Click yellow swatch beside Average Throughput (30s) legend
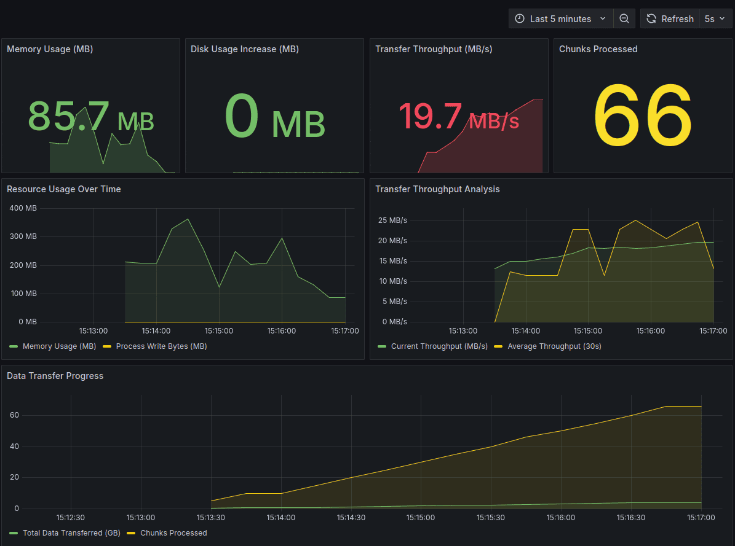735x546 pixels. tap(499, 346)
